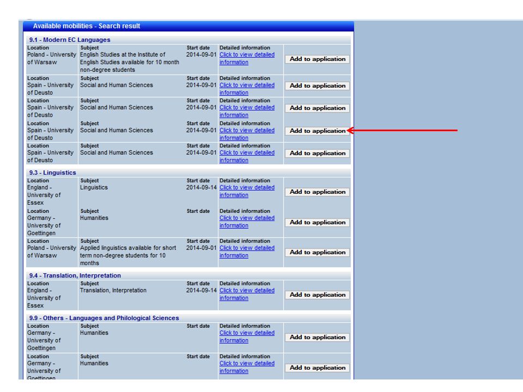Click 'England - University of Essex' in the Translation row
The width and height of the screenshot is (523, 392).
44,298
